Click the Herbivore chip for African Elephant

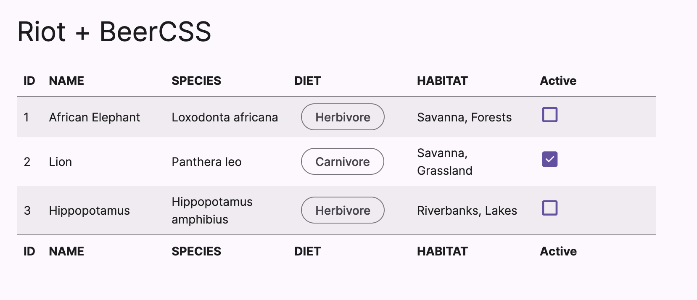(342, 117)
